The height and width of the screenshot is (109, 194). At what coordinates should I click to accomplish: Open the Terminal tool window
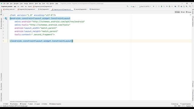click(23, 104)
